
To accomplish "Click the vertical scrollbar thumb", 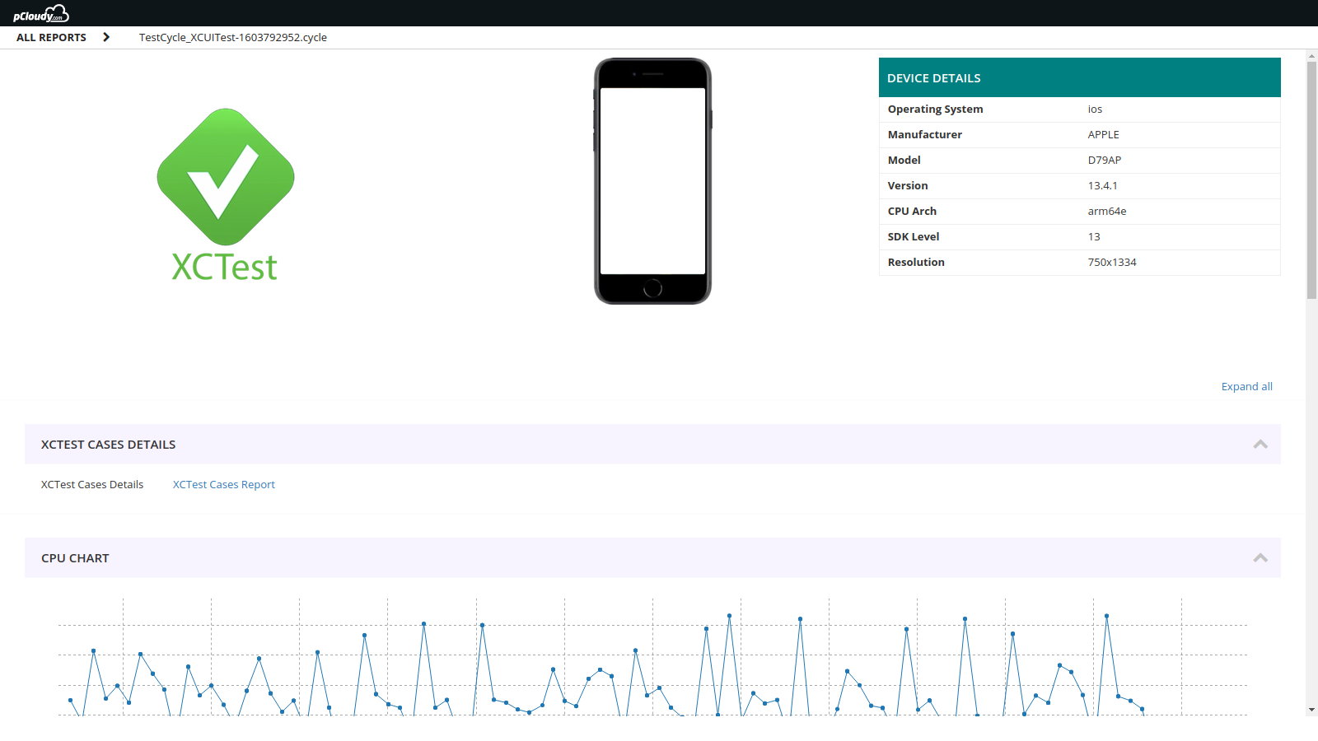I will click(1311, 179).
